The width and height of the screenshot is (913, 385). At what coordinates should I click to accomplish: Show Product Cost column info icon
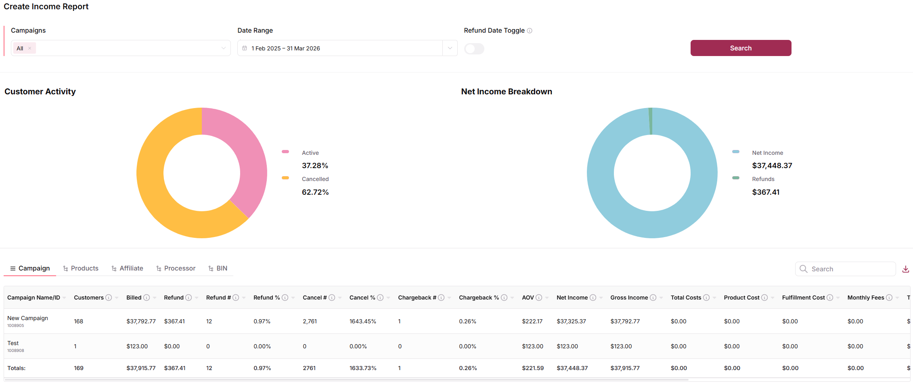click(764, 298)
